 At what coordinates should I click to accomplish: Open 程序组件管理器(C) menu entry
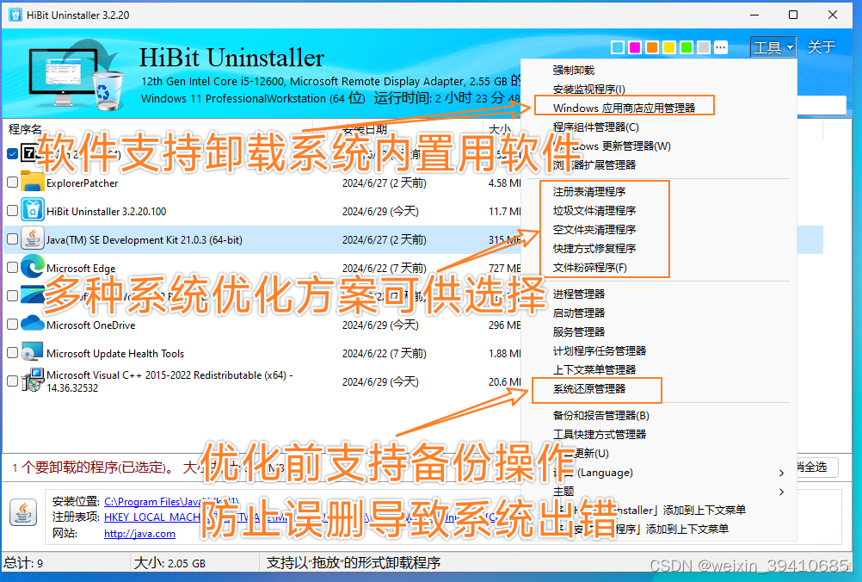tap(596, 127)
